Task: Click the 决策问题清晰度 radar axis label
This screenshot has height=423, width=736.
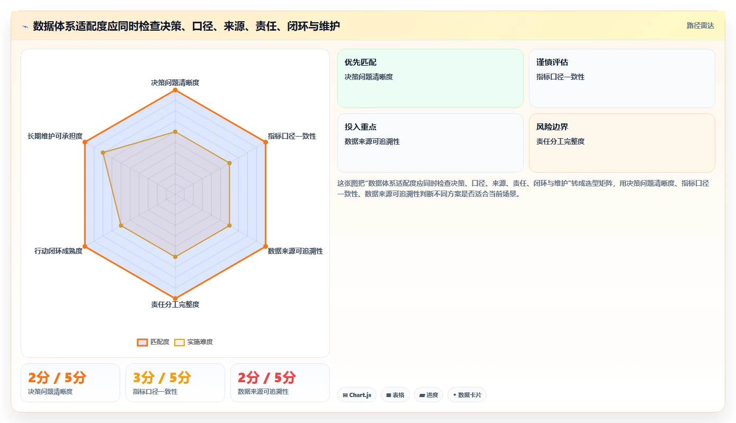Action: [x=175, y=83]
